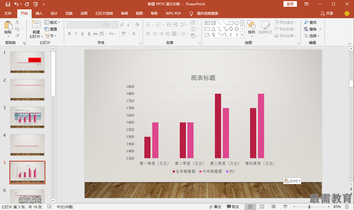Open the Select (选择) dropdown
The image size is (354, 210).
pos(312,36)
